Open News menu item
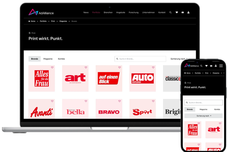The image size is (228, 152). click(x=86, y=13)
